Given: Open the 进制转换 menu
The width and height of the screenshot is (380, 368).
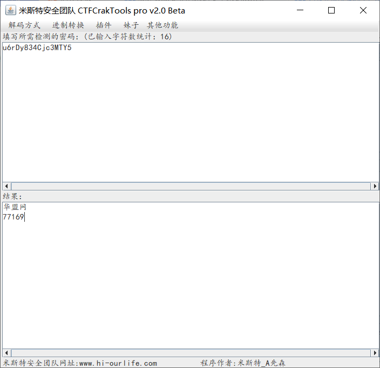Looking at the screenshot, I should [x=68, y=25].
